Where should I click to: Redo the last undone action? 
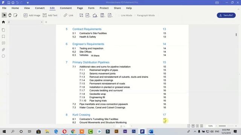tap(21, 3)
